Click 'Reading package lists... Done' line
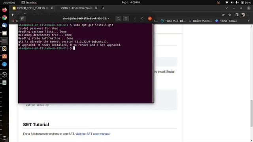This screenshot has width=253, height=142. (42, 32)
